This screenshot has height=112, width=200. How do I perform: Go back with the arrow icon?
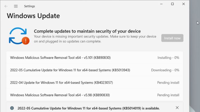point(6,6)
